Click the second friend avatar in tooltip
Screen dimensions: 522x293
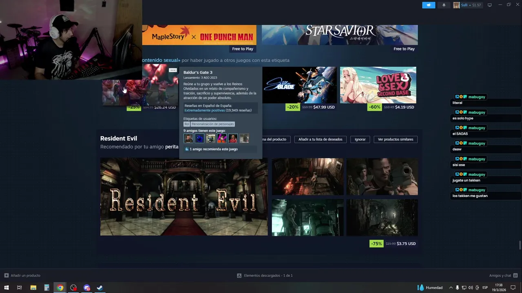(x=199, y=138)
